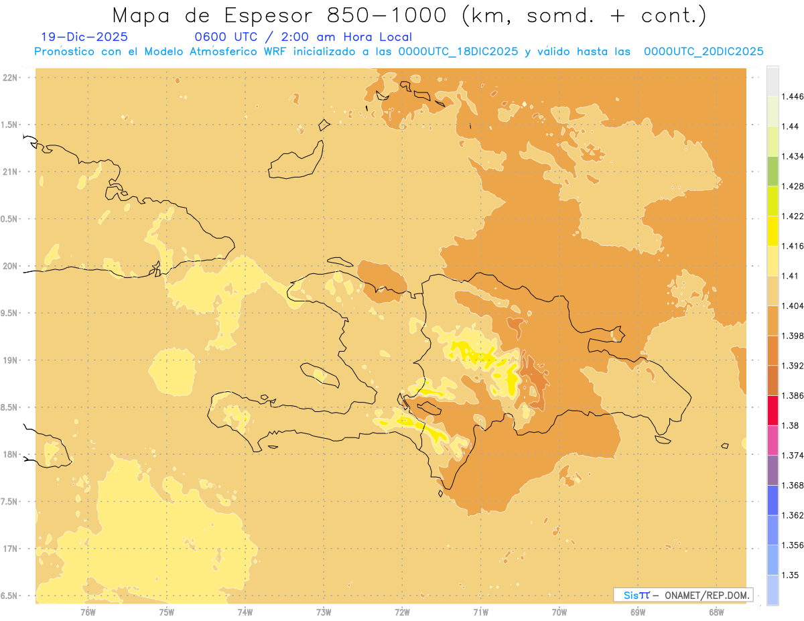Click the '18N' latitude label
804x621 pixels.
pos(10,454)
